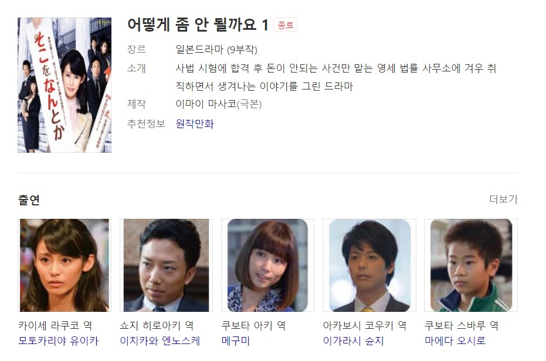The width and height of the screenshot is (546, 361).
Task: Visit actor link 이가라시 슌지
Action: coord(354,341)
